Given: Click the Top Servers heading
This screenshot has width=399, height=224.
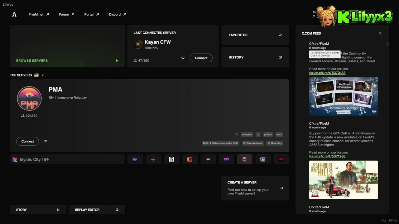Looking at the screenshot, I should coord(21,75).
